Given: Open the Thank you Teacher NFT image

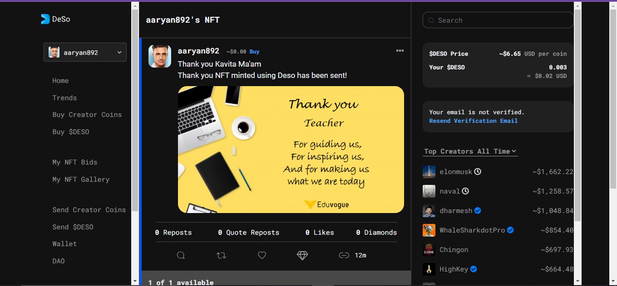Looking at the screenshot, I should 291,150.
